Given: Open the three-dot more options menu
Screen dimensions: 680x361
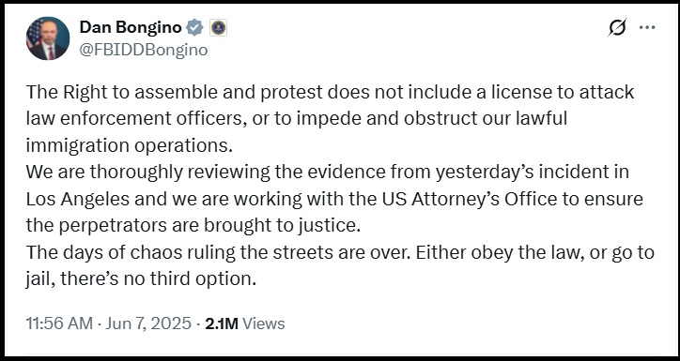Looking at the screenshot, I should [x=647, y=27].
